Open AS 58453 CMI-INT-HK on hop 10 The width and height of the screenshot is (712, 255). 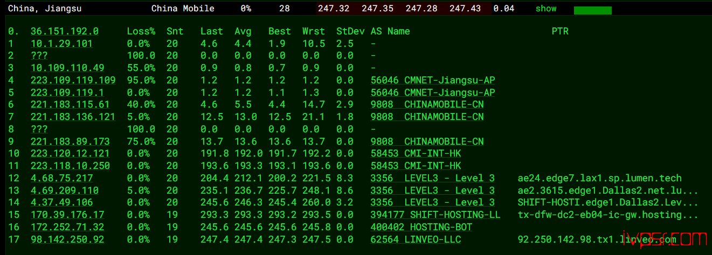point(416,153)
